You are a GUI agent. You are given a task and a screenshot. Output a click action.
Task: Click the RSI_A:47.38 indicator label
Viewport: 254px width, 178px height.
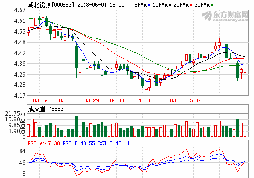coord(44,143)
